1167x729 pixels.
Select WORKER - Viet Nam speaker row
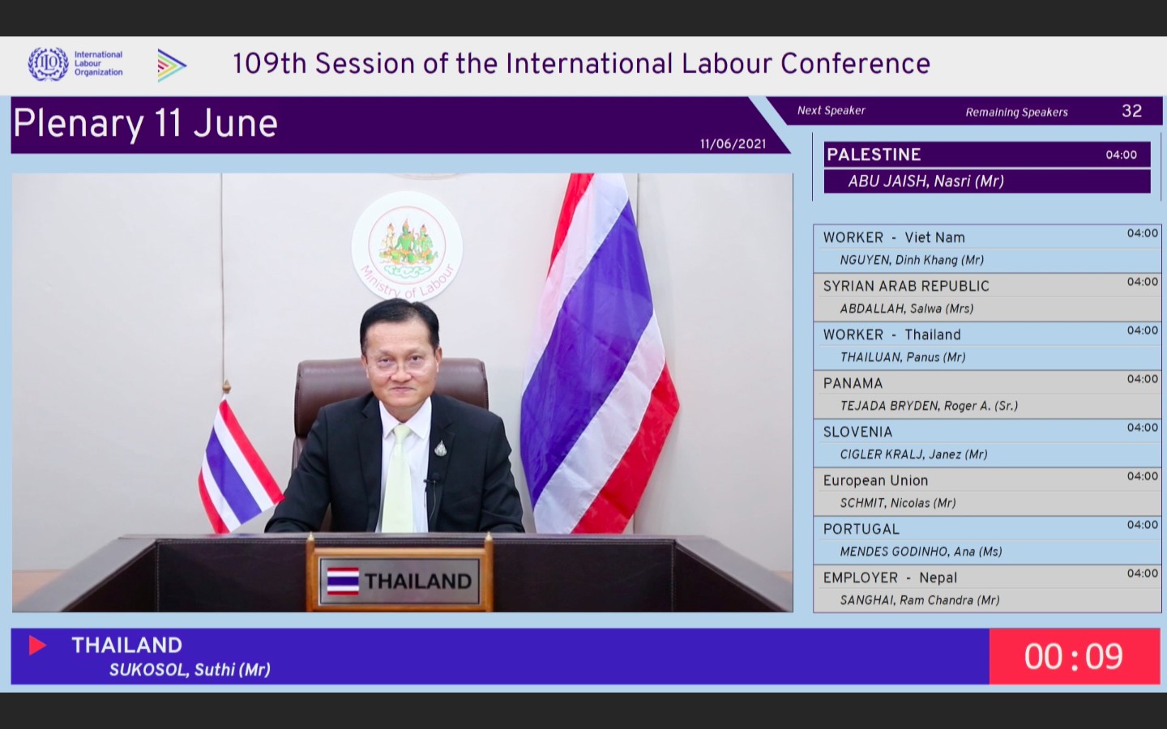(986, 249)
